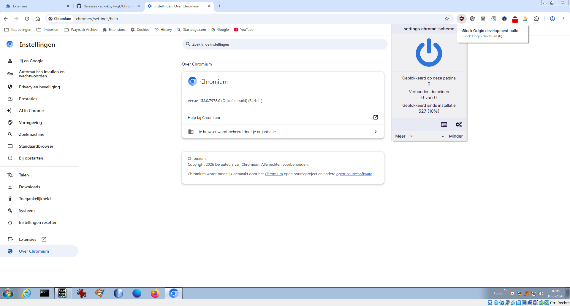Click the uBlock Origin toolbar extension icon
The image size is (570, 306).
pos(462,19)
